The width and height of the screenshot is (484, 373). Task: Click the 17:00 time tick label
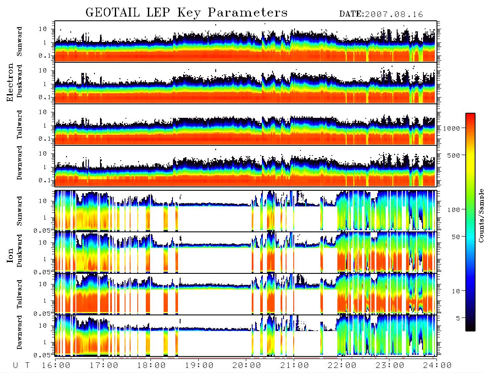104,365
